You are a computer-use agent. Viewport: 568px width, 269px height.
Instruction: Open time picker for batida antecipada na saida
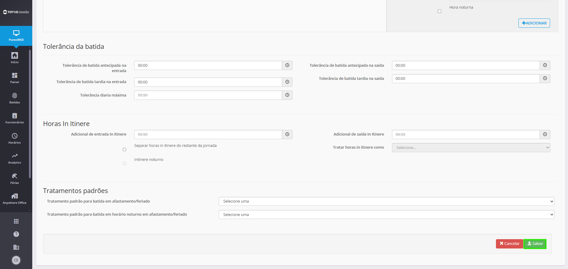tap(545, 66)
